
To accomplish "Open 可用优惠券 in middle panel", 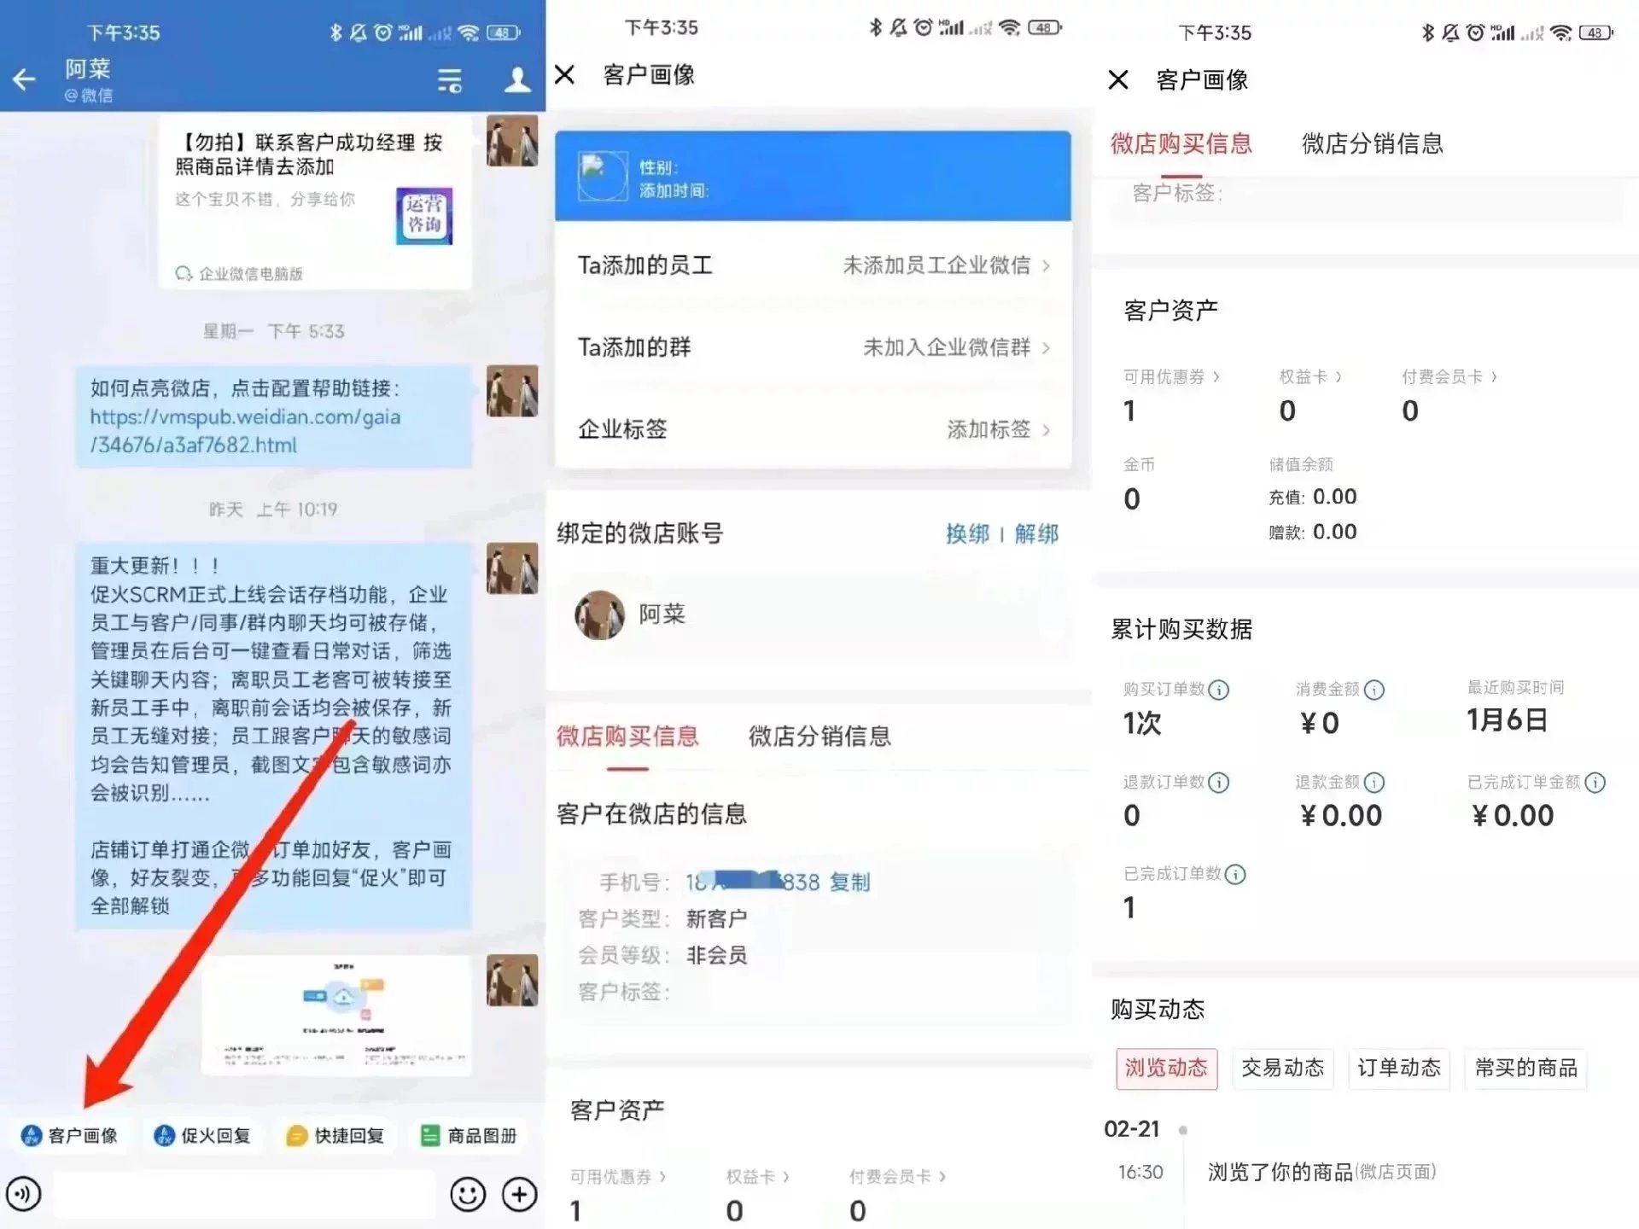I will point(618,1177).
